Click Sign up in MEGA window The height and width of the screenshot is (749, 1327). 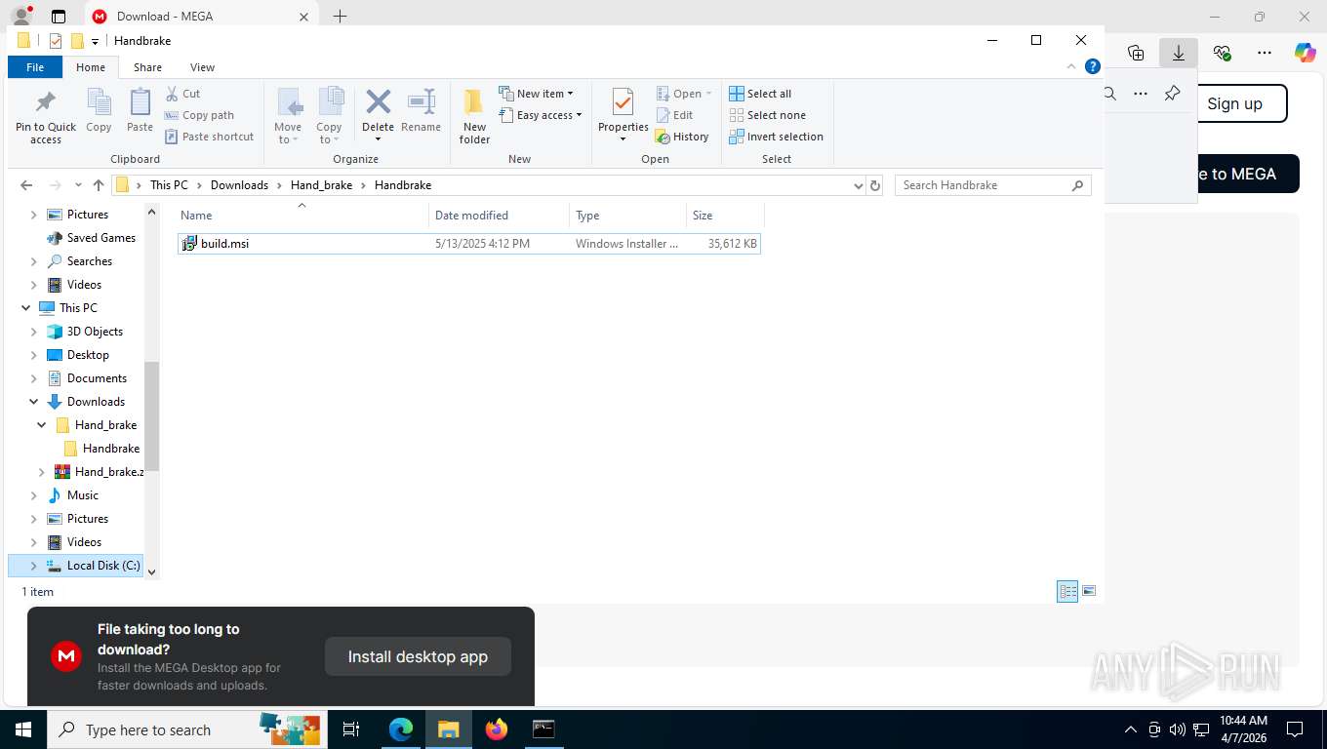1234,103
